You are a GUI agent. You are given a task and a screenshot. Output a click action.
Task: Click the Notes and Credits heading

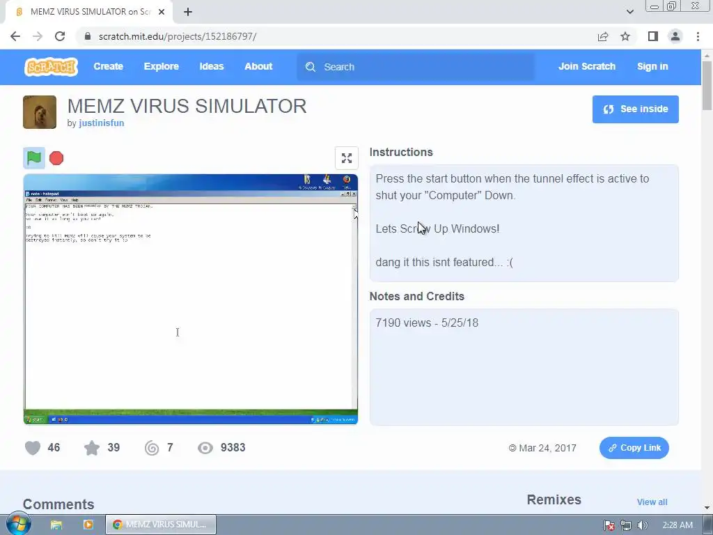click(417, 296)
